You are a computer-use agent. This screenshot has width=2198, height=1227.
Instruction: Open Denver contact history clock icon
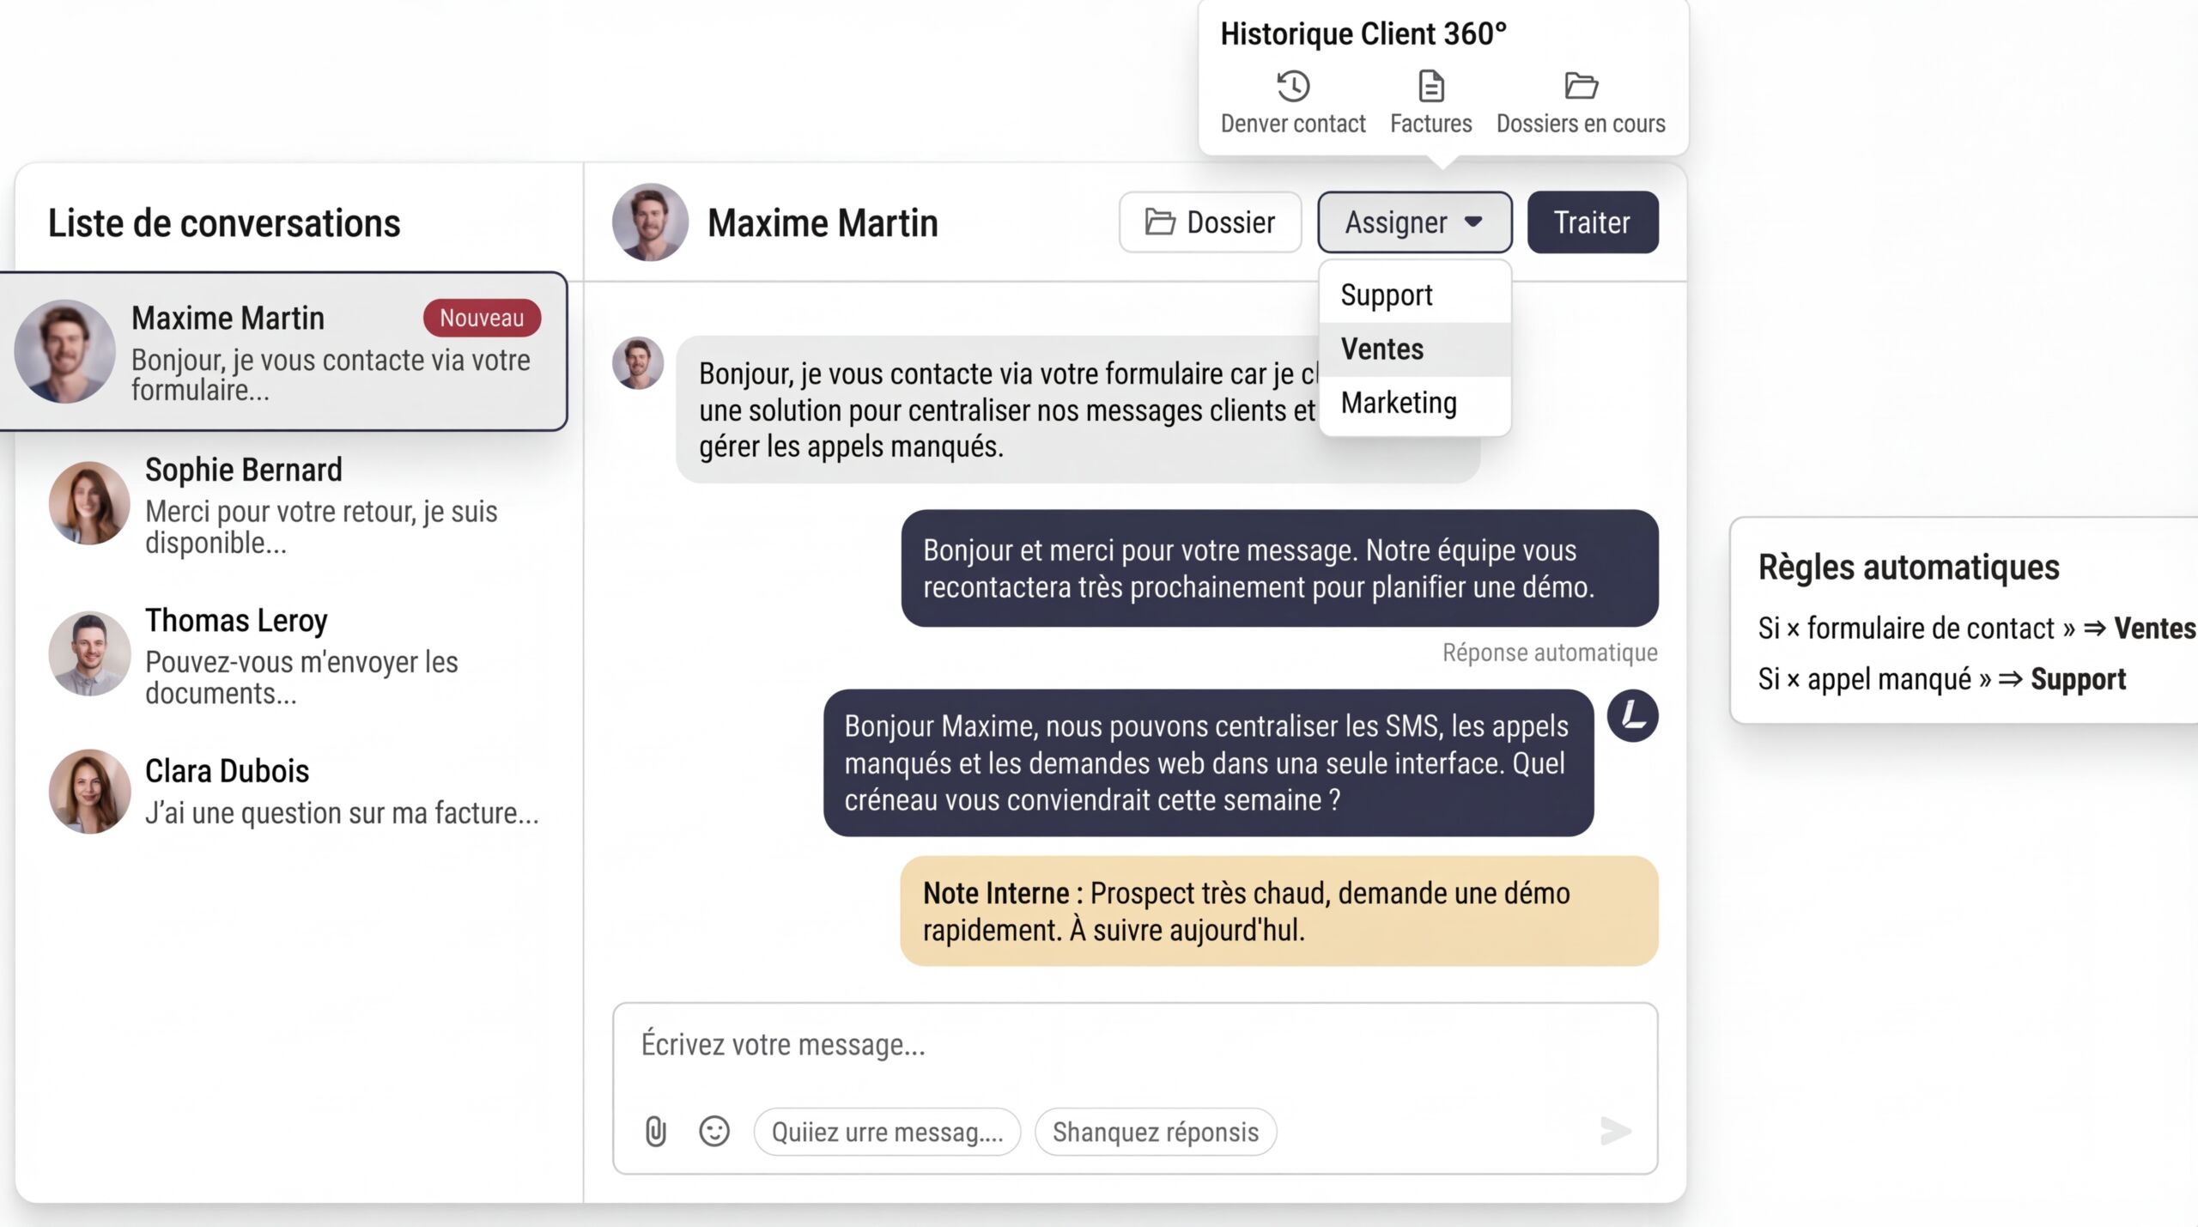(x=1292, y=86)
